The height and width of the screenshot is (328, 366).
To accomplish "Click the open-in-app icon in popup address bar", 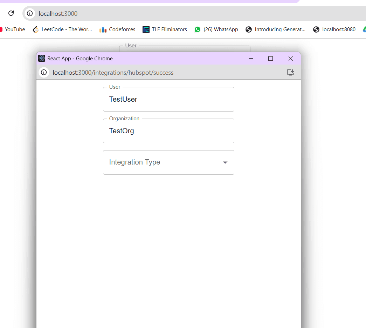I will point(290,73).
